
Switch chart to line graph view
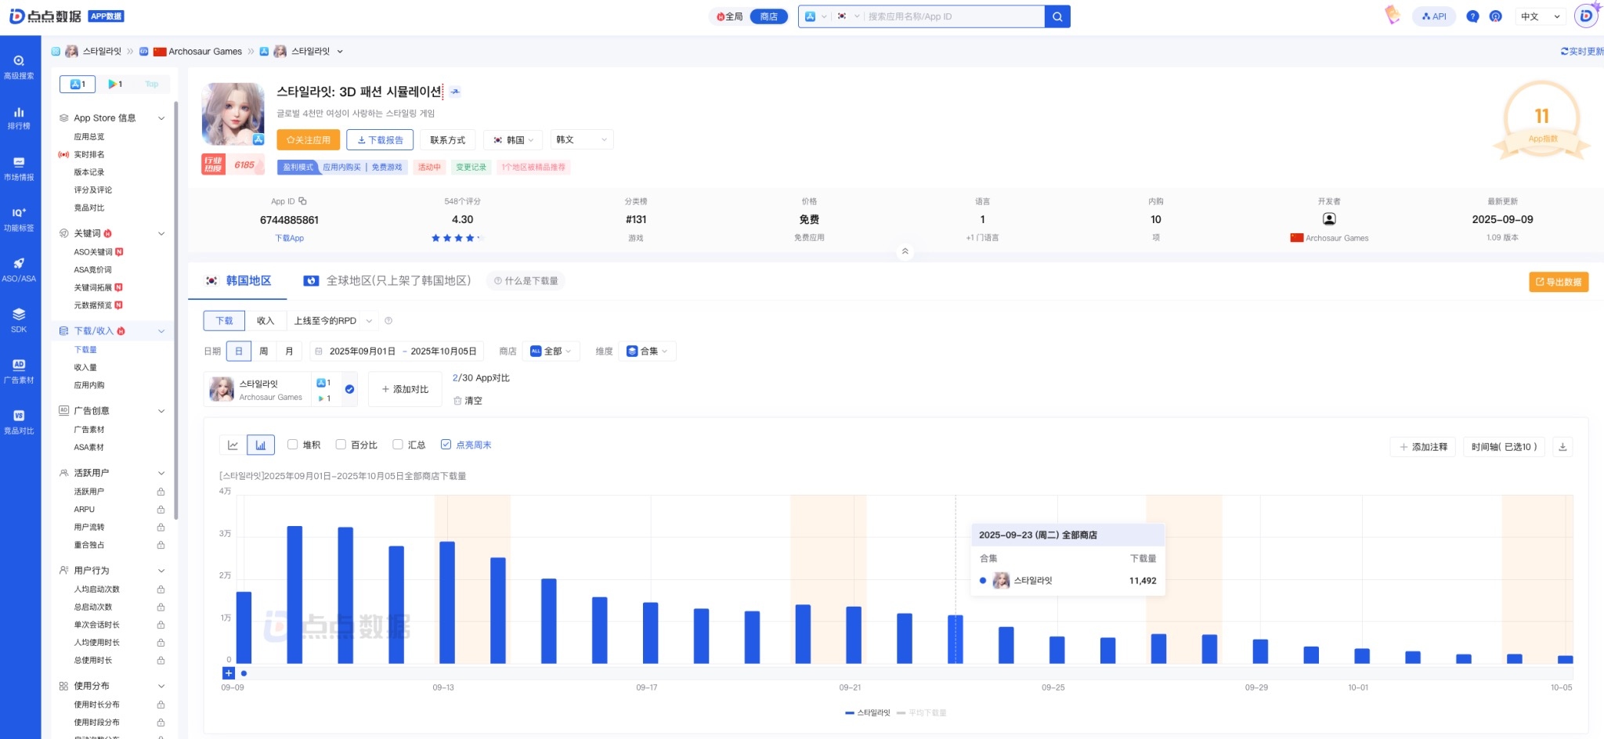233,445
